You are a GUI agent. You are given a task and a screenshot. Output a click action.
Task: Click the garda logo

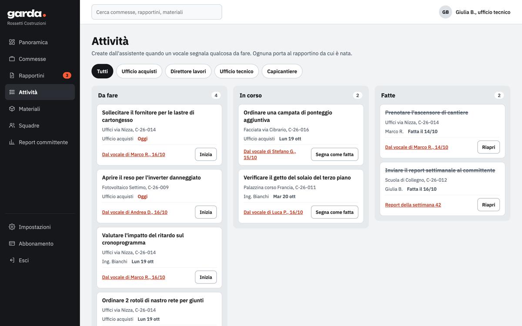click(27, 14)
